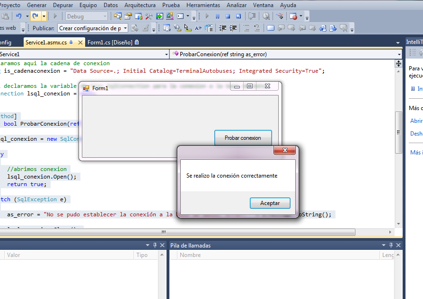Increase indent using the toolbar icon
Viewport: 423px width, 299px height.
click(x=232, y=28)
